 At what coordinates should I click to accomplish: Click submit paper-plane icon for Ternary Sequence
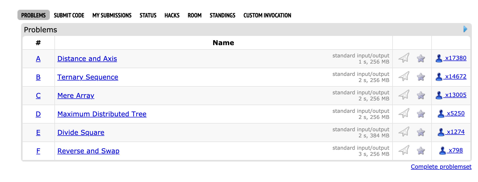pos(404,76)
